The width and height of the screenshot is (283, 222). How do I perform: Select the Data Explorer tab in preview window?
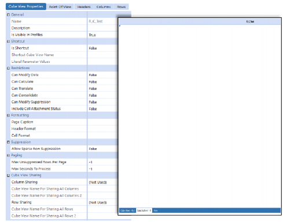tap(144, 210)
